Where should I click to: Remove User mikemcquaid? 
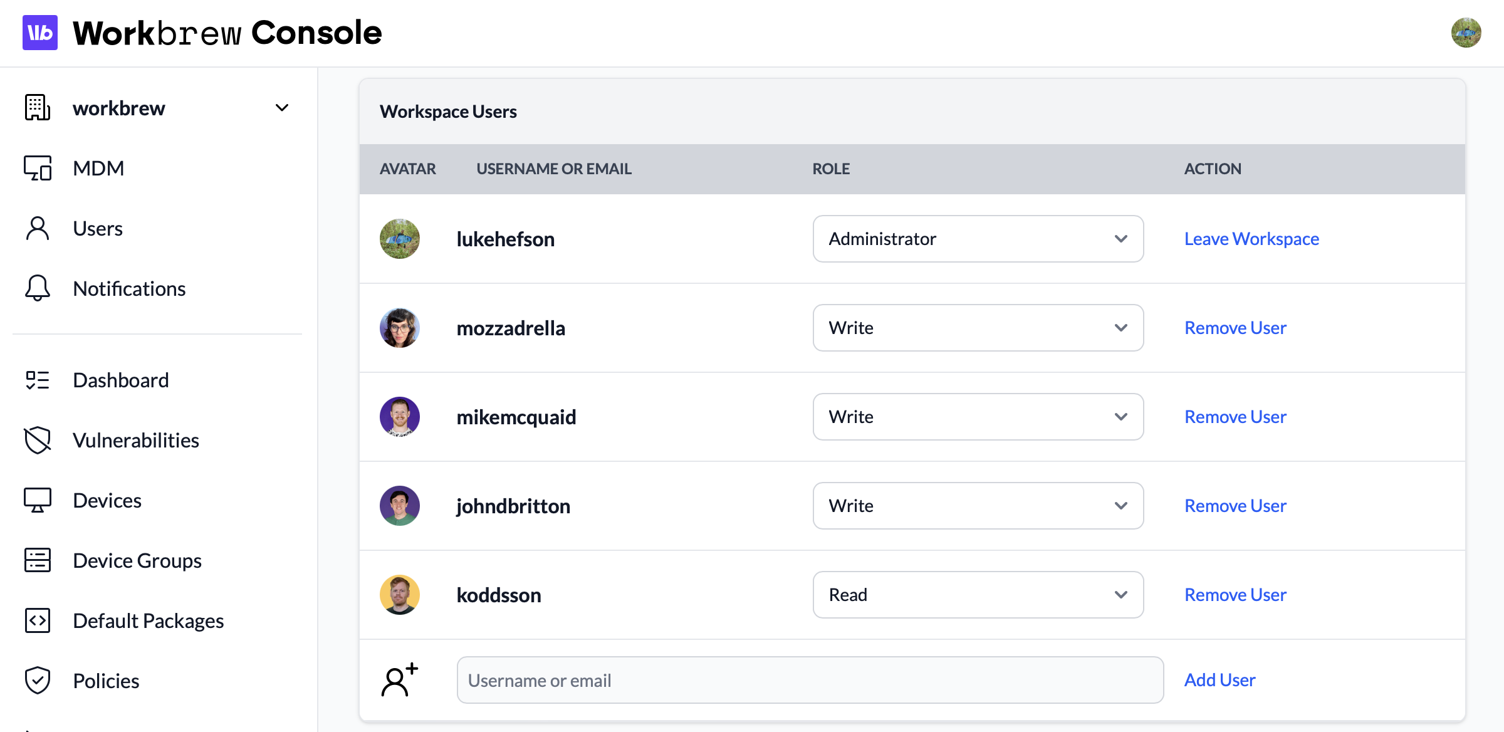pos(1235,417)
